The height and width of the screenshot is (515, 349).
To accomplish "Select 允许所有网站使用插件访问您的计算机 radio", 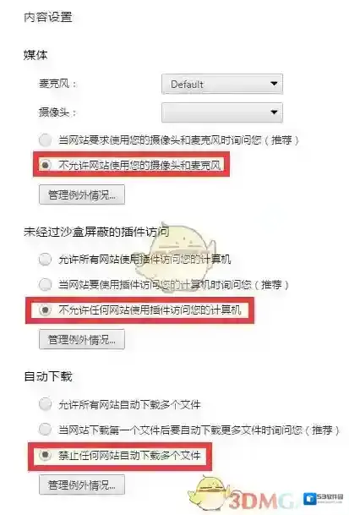I will point(46,259).
